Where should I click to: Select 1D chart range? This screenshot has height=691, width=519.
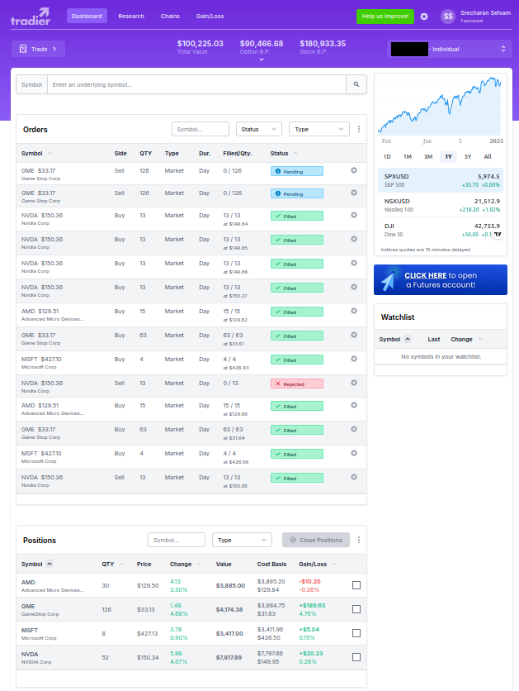click(x=387, y=156)
